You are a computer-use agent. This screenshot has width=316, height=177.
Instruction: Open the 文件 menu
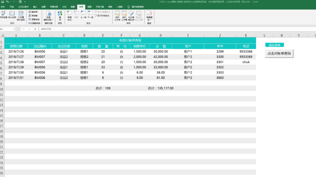click(3, 7)
